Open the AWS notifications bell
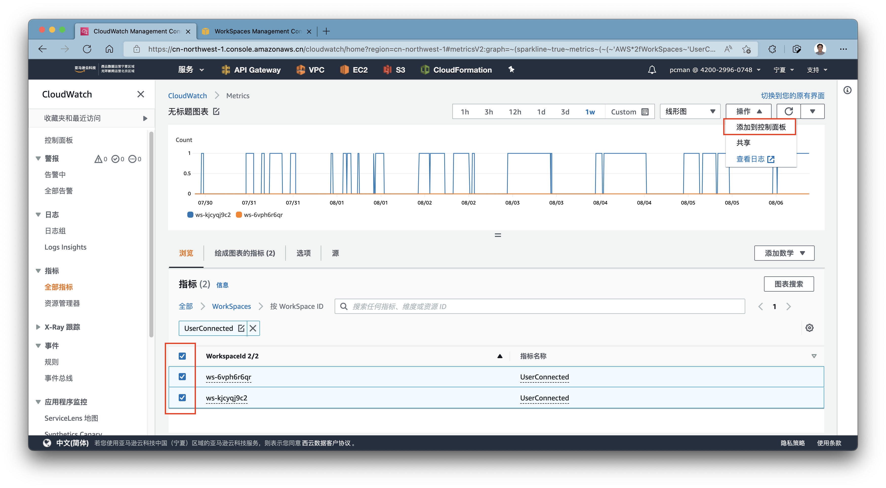Viewport: 886px width, 488px height. click(x=652, y=70)
